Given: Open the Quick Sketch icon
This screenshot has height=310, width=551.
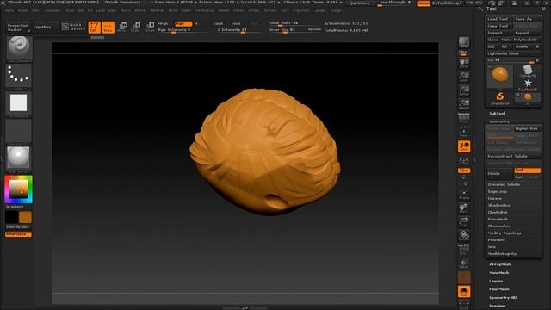Looking at the screenshot, I should [73, 27].
